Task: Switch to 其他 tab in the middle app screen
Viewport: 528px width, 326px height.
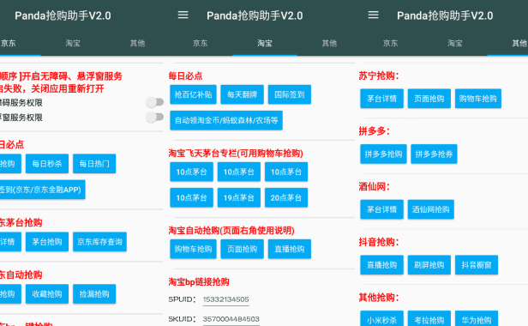Action: point(329,43)
